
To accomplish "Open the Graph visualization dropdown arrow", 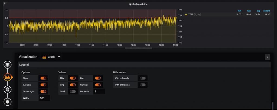I will pos(59,57).
